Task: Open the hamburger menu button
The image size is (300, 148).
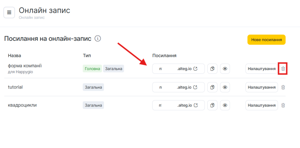Action: pos(9,13)
